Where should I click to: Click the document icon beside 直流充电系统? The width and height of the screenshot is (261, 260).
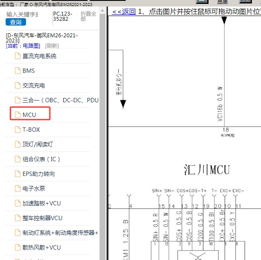[x=18, y=56]
